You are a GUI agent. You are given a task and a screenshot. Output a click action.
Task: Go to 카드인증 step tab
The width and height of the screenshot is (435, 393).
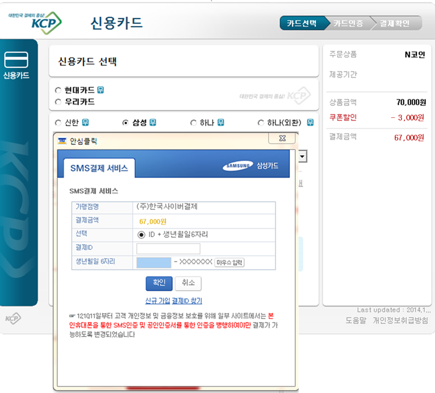click(x=348, y=23)
